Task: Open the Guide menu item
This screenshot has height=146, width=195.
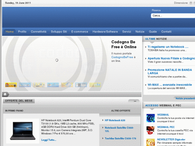Action: click(x=153, y=32)
